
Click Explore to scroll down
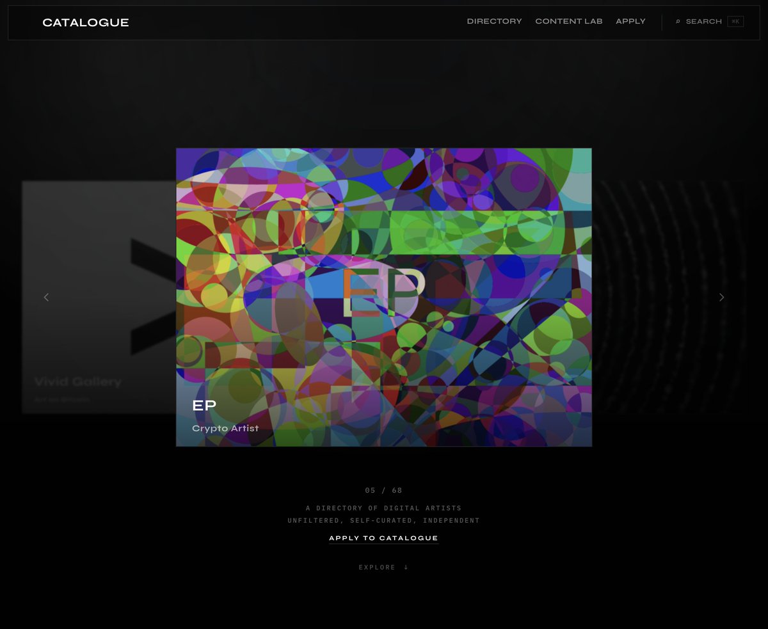coord(383,568)
